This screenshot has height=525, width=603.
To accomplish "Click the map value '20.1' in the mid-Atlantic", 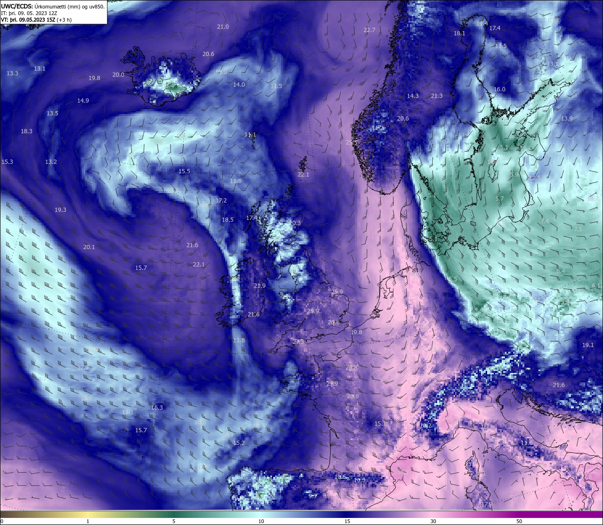I will [89, 247].
